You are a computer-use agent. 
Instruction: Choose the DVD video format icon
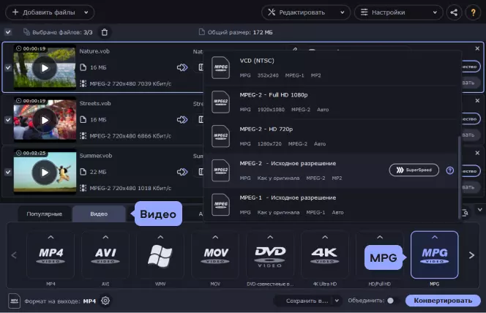270,257
